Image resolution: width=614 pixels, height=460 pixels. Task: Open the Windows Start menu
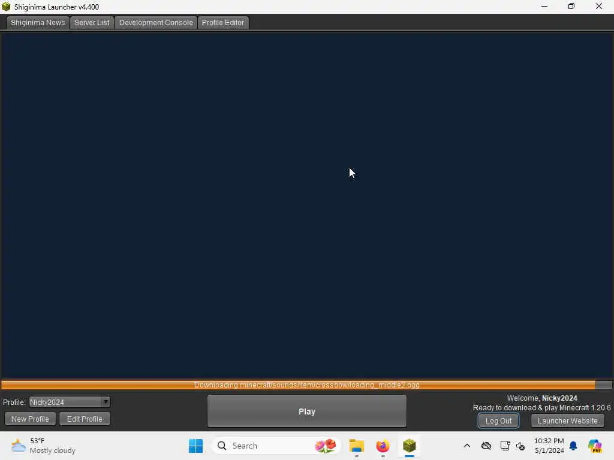[196, 446]
